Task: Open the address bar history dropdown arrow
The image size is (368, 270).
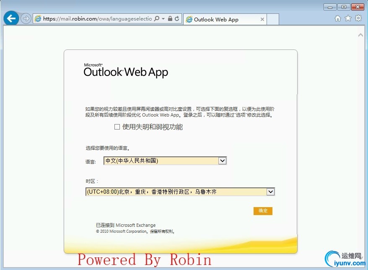Action: pos(163,18)
